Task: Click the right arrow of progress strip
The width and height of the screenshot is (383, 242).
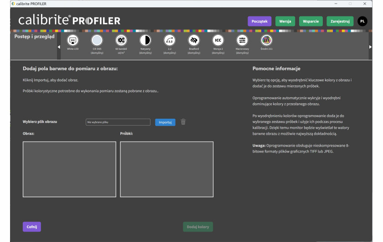Action: pos(370,47)
